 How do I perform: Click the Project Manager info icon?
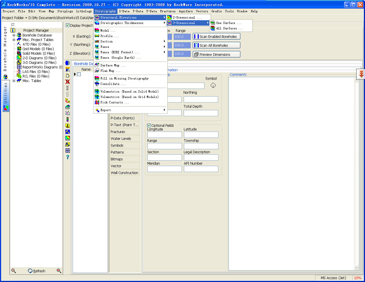pos(13,30)
